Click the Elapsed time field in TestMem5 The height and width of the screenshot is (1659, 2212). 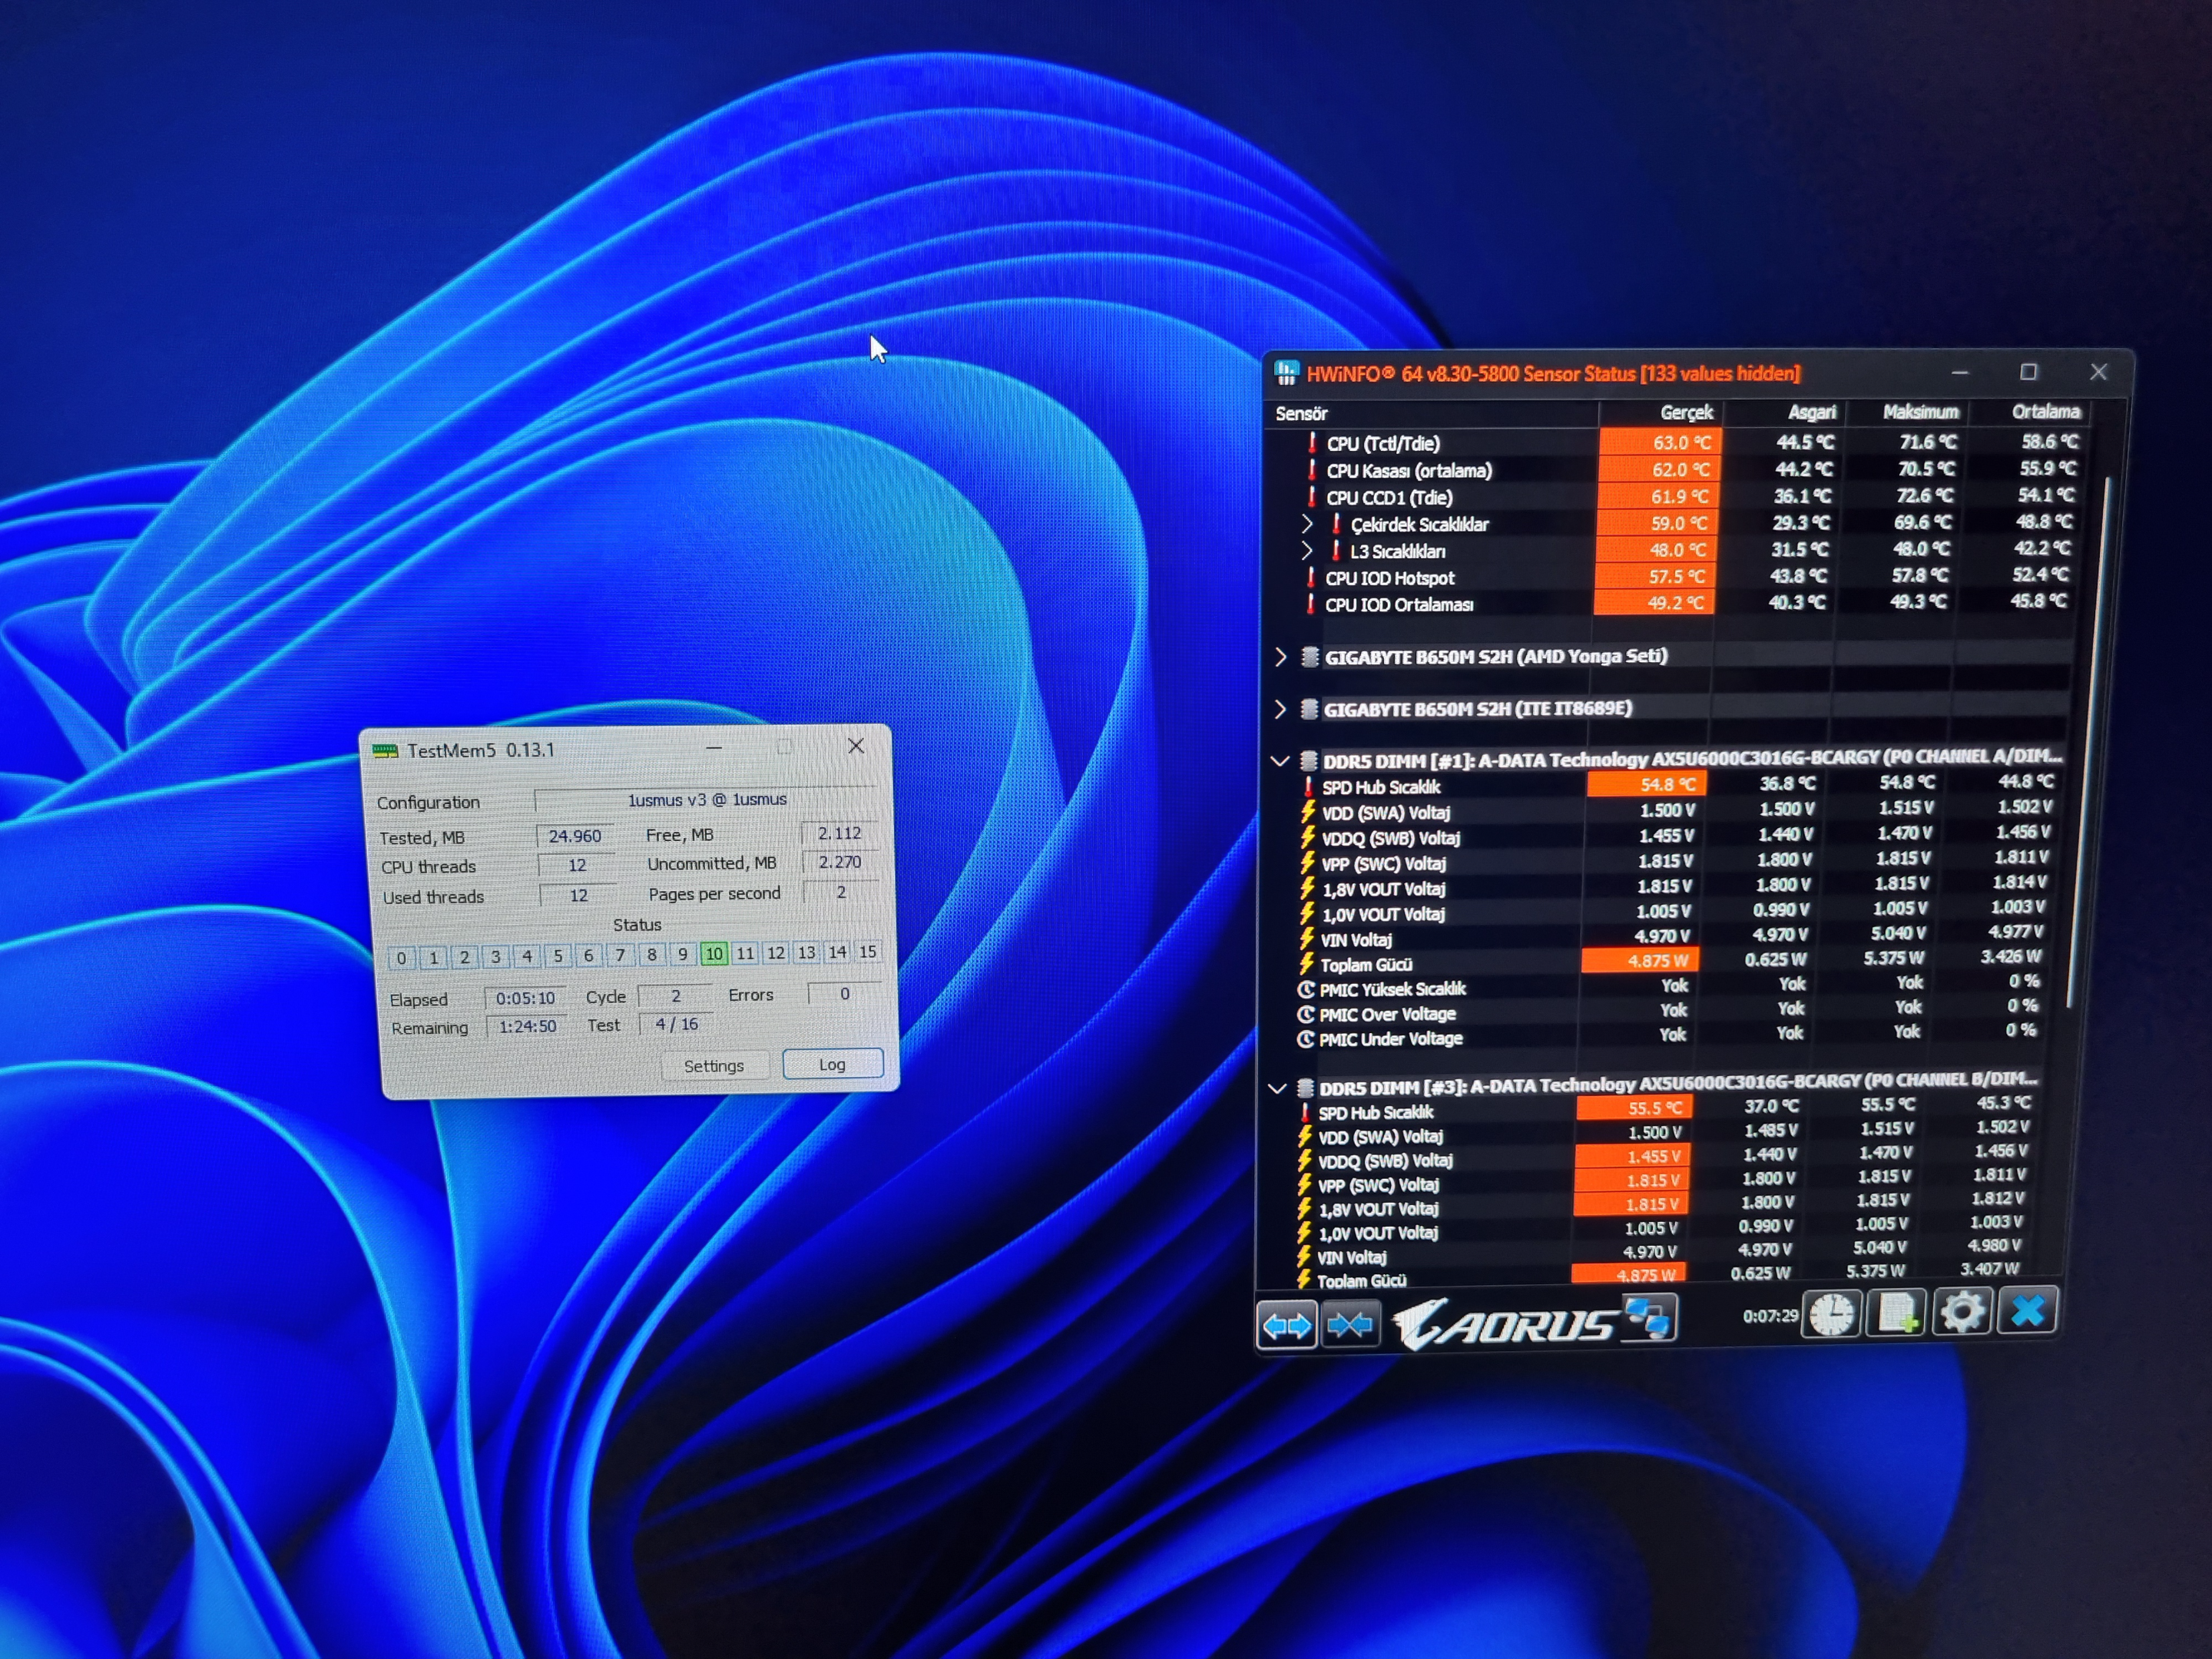(x=525, y=998)
